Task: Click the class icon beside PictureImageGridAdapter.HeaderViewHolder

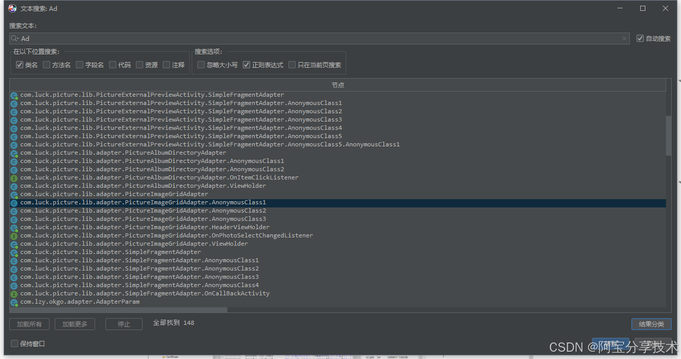Action: click(14, 228)
